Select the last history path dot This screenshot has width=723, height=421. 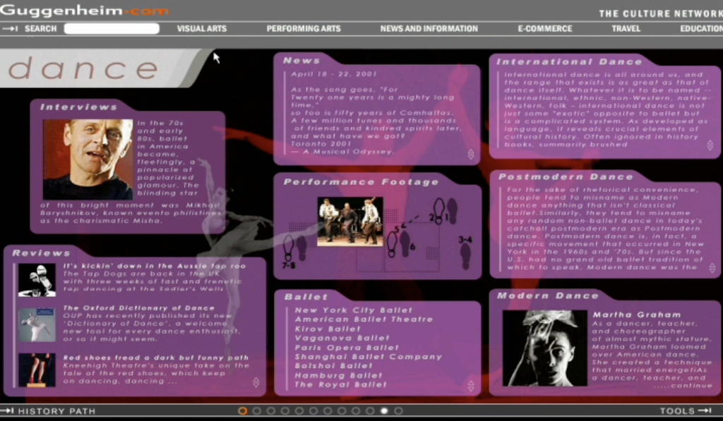(x=398, y=410)
